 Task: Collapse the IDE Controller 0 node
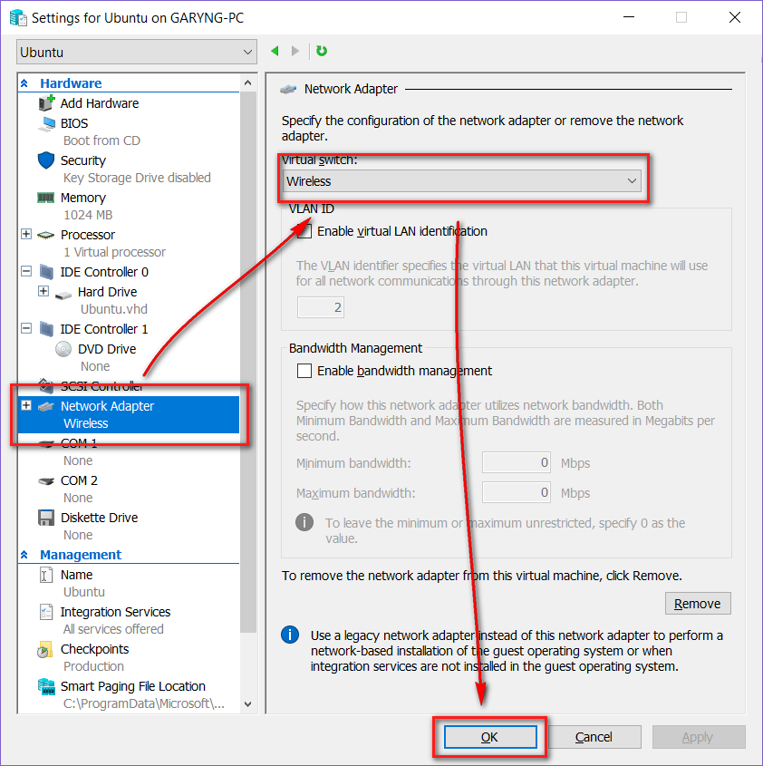(26, 272)
